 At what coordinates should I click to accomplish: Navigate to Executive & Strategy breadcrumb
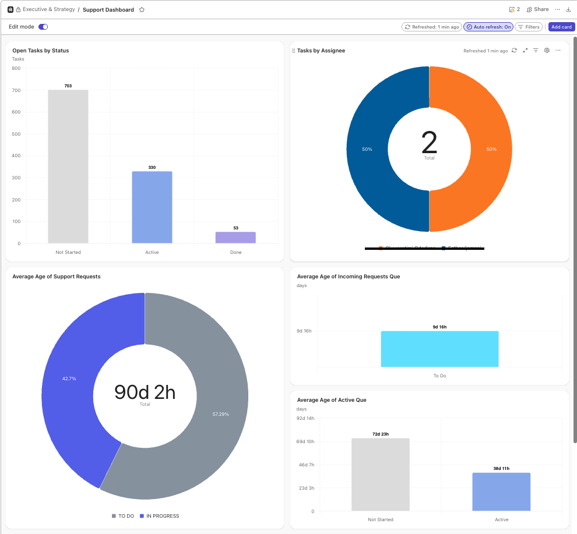[x=47, y=9]
